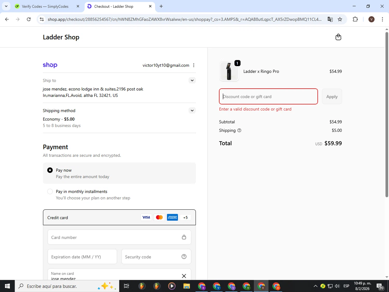Click the Card number field

119,237
